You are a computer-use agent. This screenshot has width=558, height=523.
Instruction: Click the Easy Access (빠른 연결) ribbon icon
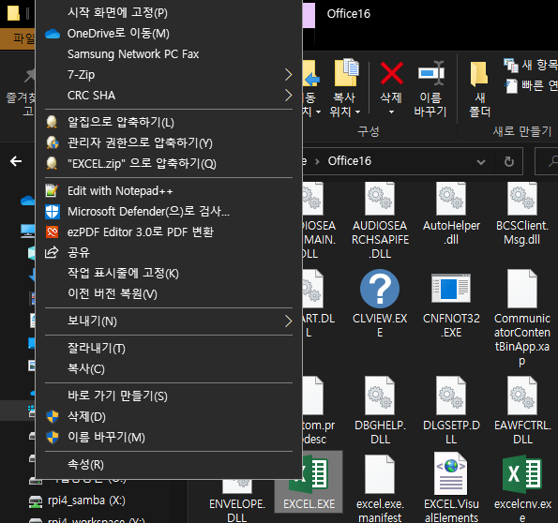tap(511, 85)
